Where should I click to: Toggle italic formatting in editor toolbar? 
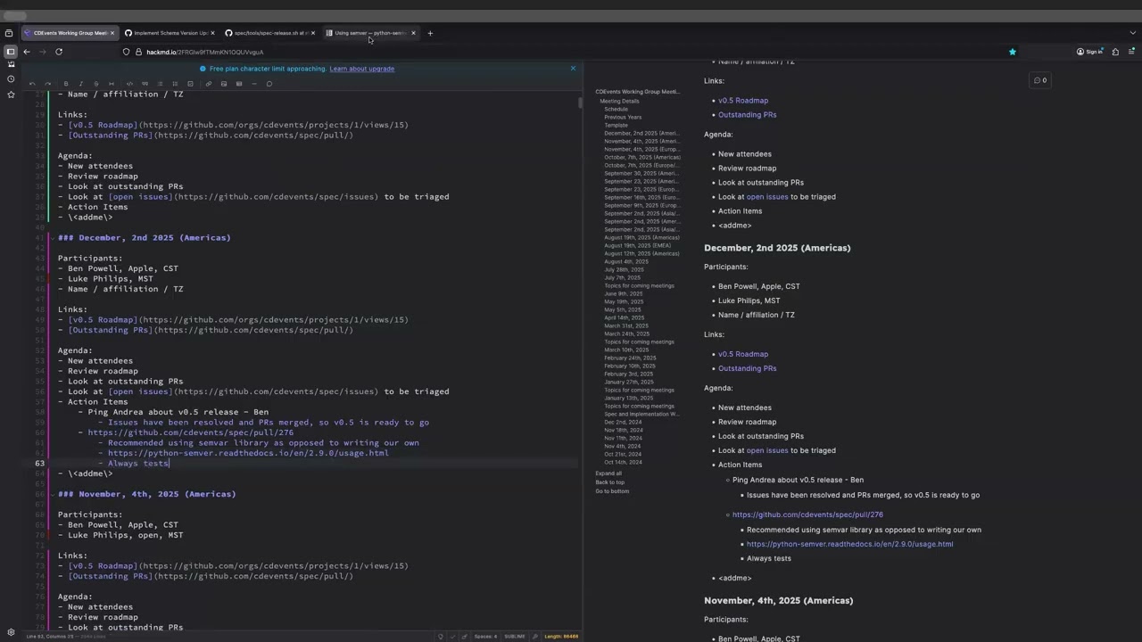pyautogui.click(x=81, y=84)
